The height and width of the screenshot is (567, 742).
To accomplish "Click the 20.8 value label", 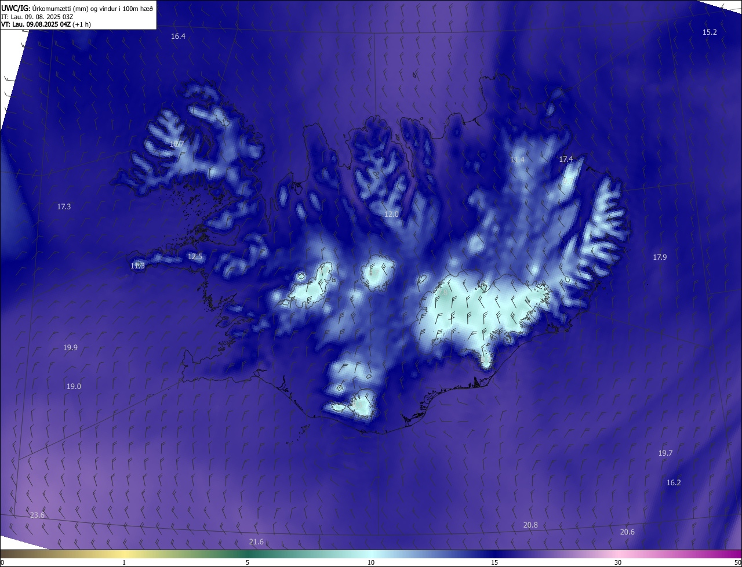I will (x=530, y=525).
